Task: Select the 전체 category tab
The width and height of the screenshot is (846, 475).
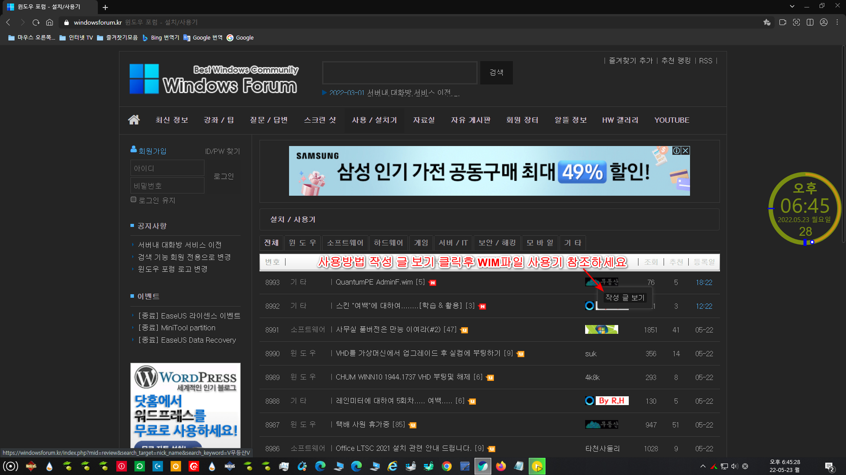Action: pos(271,243)
